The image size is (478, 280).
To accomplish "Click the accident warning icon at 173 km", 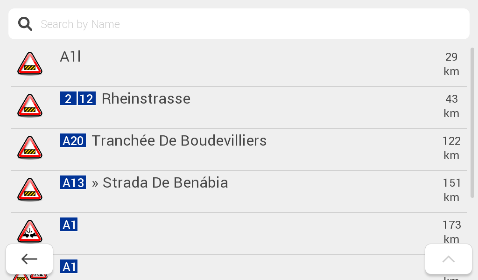I will [30, 232].
